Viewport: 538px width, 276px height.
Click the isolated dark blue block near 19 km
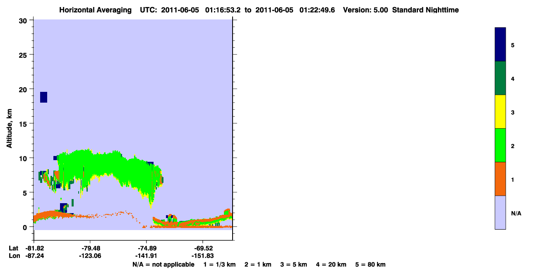[43, 97]
